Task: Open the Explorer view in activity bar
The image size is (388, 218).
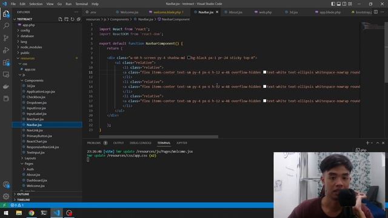Action: click(6, 14)
